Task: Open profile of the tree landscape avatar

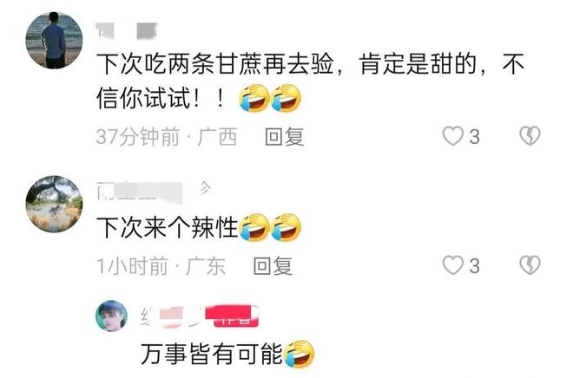Action: coord(54,204)
